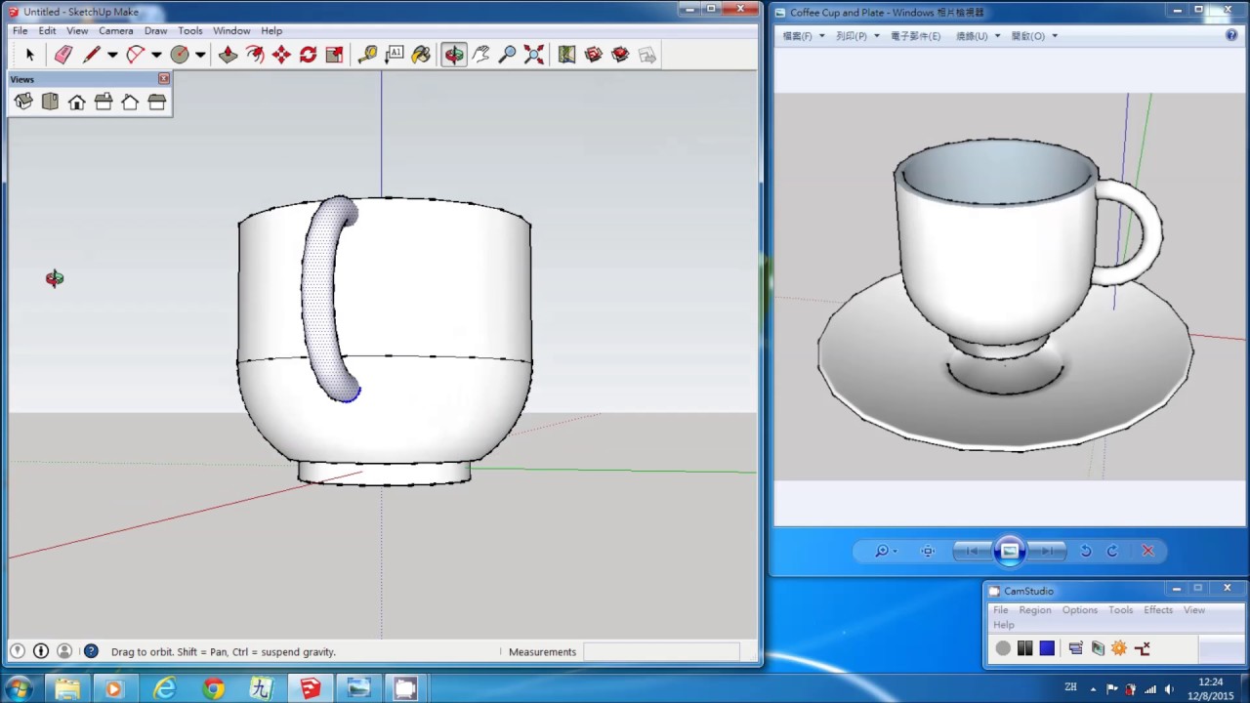Screen dimensions: 1250x703
Task: Select the arrow Select tool in SketchUp
Action: tap(29, 55)
